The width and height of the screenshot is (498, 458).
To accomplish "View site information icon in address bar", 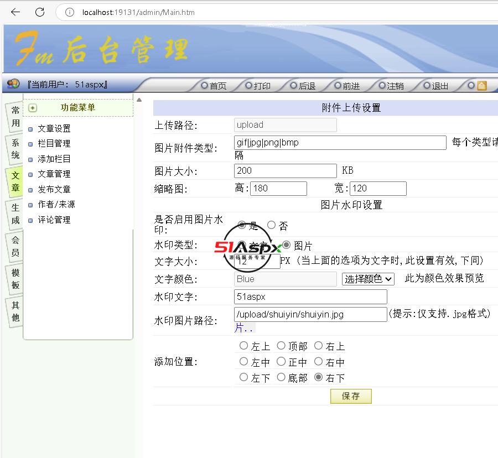I will (x=70, y=12).
